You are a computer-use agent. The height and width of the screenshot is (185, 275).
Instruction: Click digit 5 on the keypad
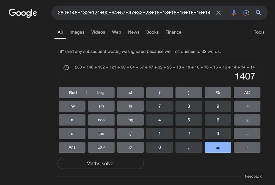[x=189, y=120]
